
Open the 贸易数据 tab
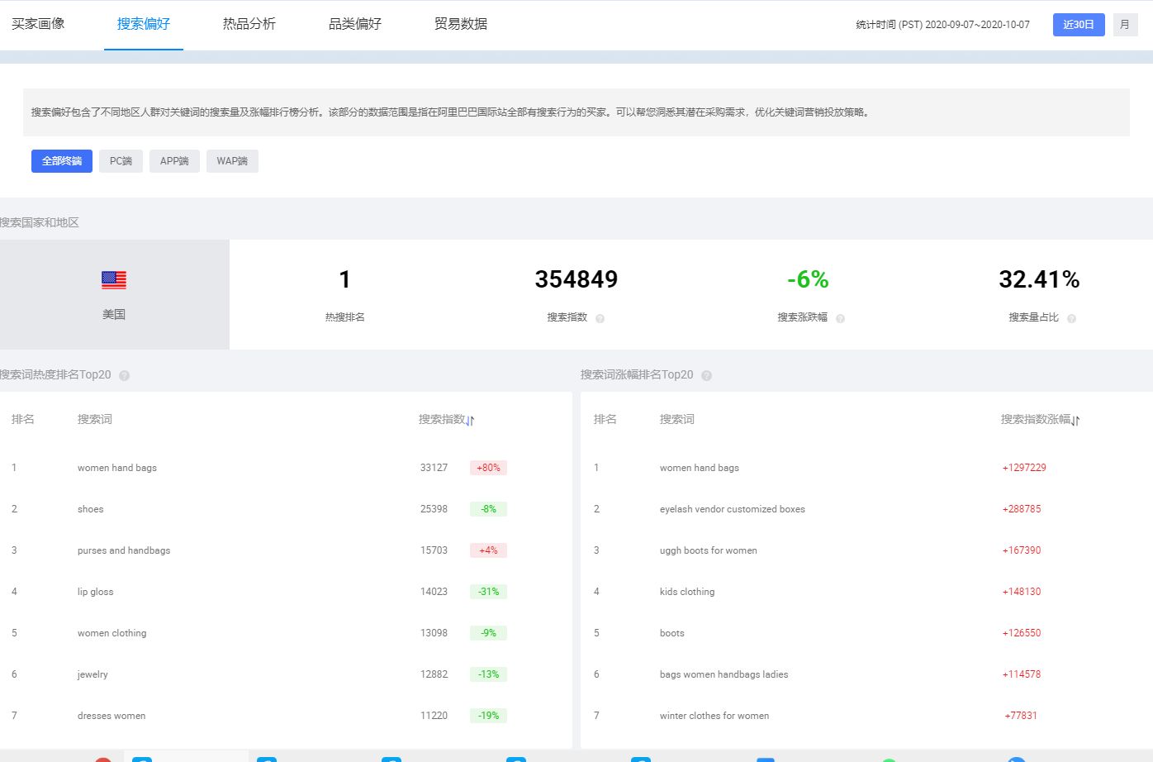coord(459,24)
